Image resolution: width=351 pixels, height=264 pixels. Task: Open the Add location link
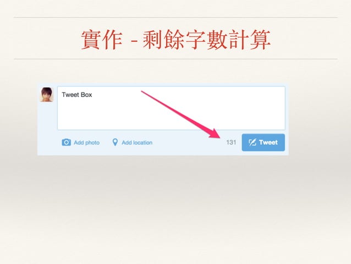pyautogui.click(x=137, y=143)
